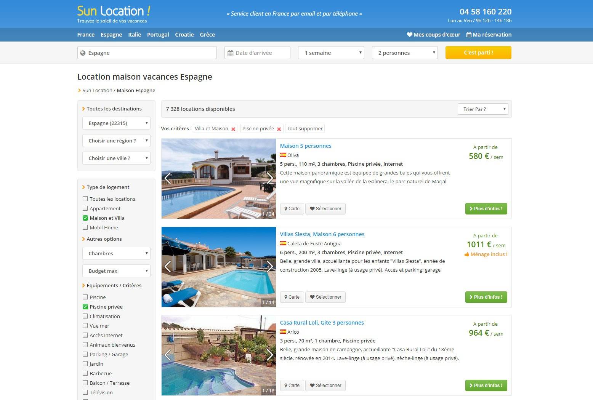The height and width of the screenshot is (400, 593).
Task: Open Ma réservation calendar link
Action: (x=489, y=35)
